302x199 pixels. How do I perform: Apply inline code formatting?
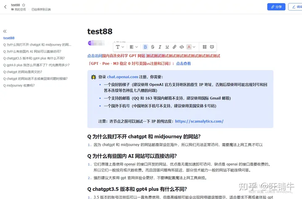pos(182,47)
